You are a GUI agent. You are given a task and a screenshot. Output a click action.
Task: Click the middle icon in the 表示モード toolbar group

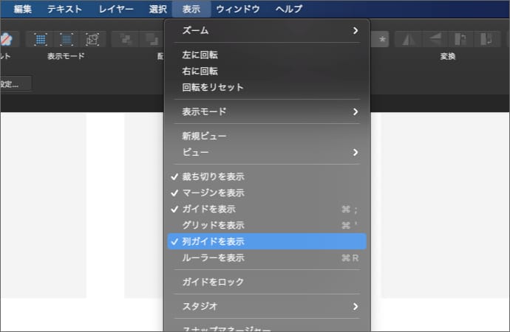pyautogui.click(x=66, y=38)
